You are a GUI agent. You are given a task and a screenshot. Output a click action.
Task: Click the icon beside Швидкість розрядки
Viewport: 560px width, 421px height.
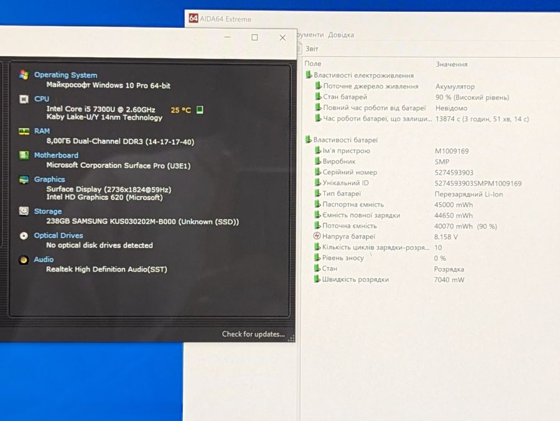click(317, 279)
